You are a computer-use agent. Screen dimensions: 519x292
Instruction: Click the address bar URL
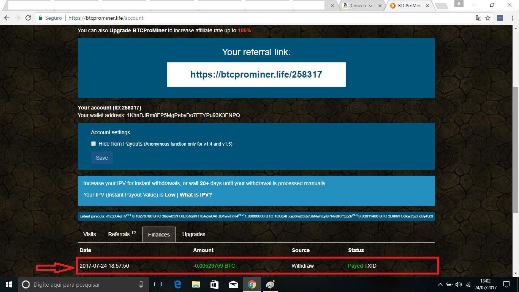[x=106, y=18]
